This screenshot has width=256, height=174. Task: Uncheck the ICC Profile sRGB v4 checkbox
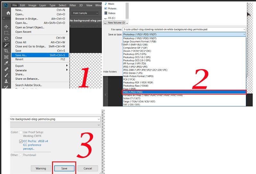pos(21,141)
